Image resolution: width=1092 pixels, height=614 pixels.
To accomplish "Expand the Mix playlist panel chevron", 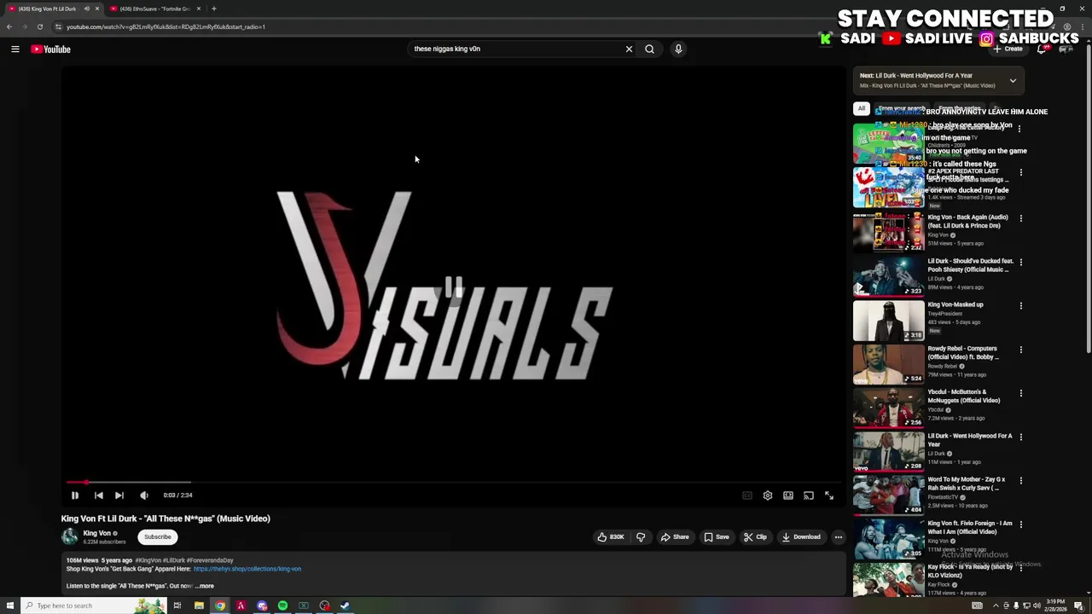I will [1013, 81].
